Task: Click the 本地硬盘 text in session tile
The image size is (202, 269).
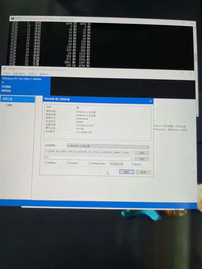Action: 6,87
